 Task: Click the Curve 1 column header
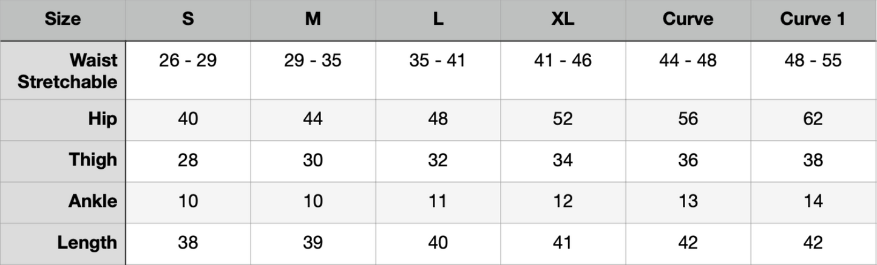coord(814,20)
